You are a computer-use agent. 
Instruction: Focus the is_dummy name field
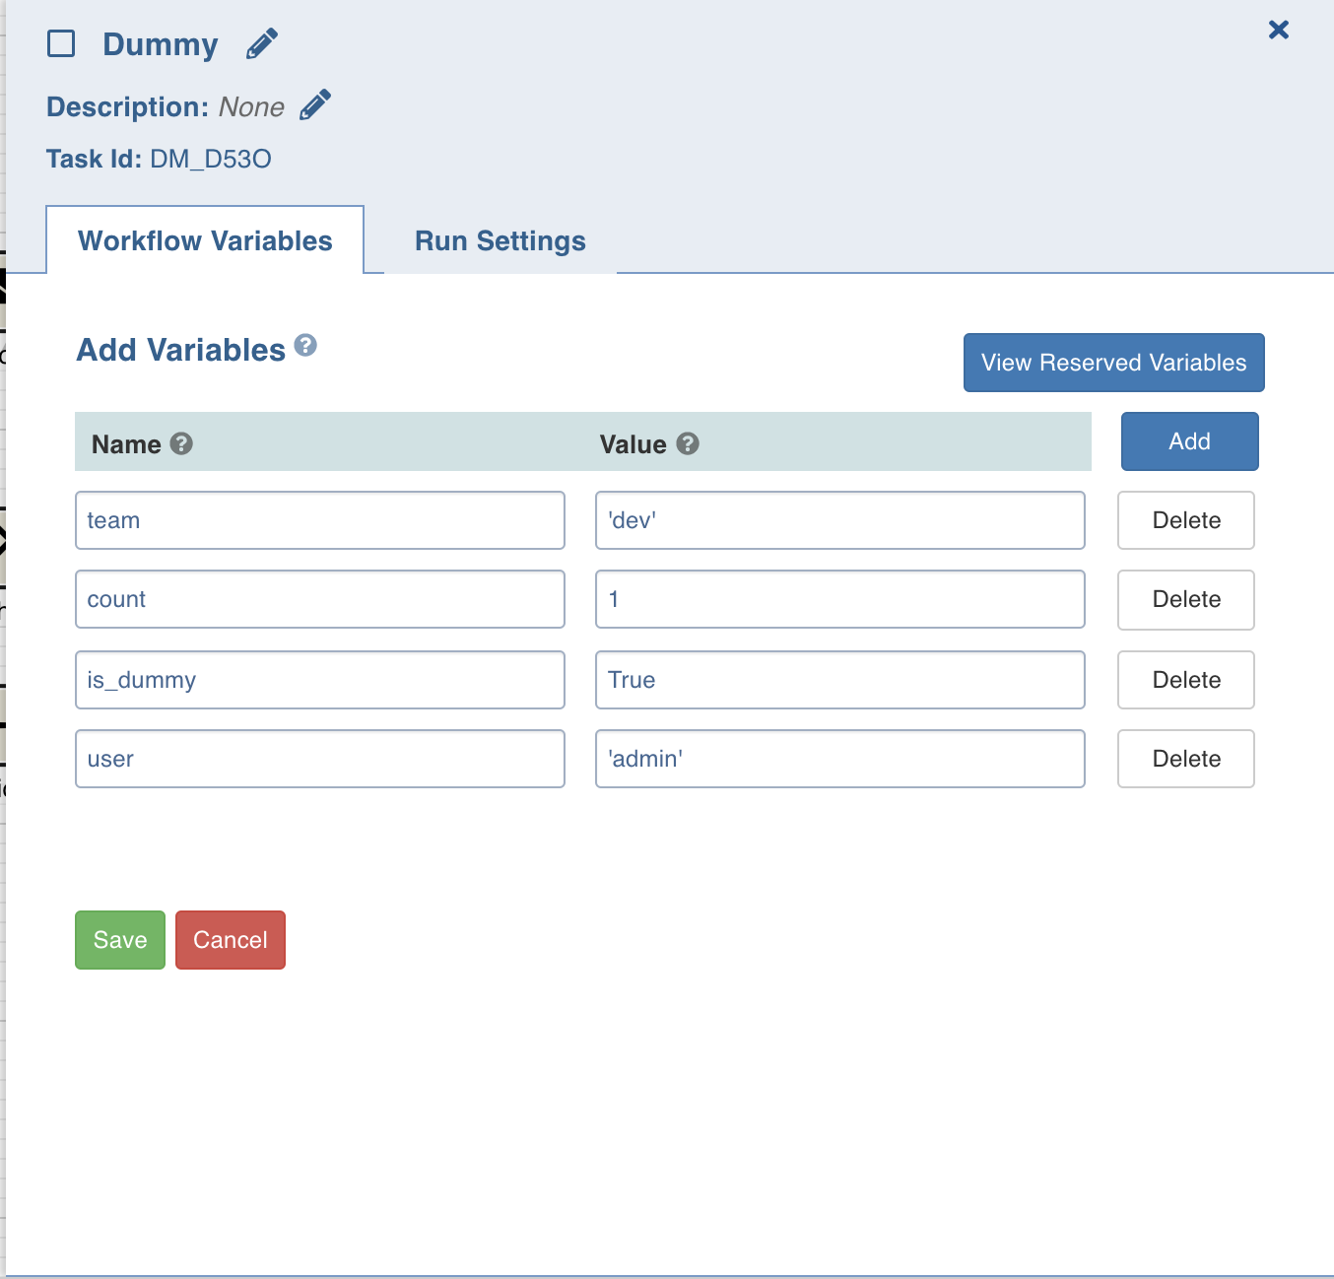(x=320, y=680)
